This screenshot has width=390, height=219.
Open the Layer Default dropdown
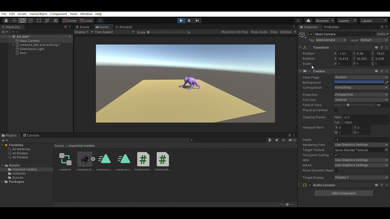point(374,40)
